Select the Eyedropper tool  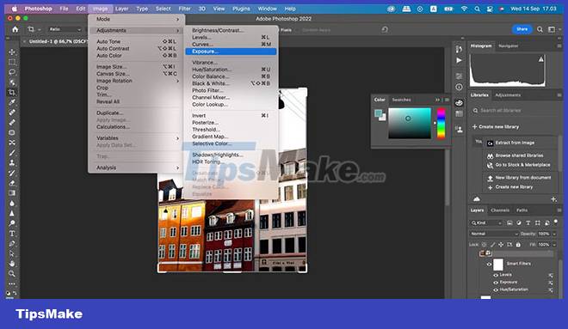pos(12,103)
